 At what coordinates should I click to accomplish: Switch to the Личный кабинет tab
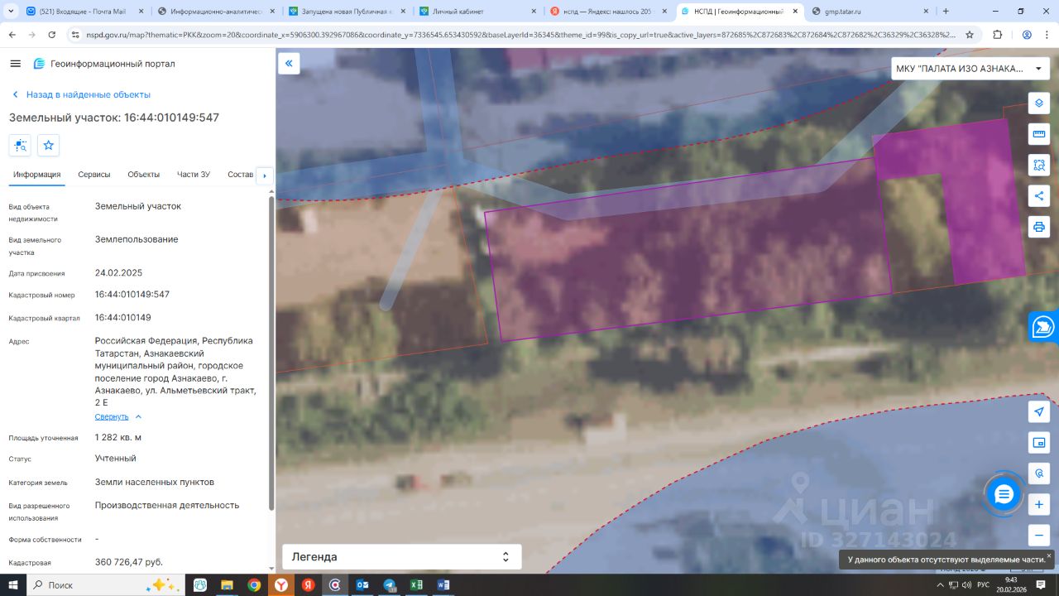click(477, 12)
